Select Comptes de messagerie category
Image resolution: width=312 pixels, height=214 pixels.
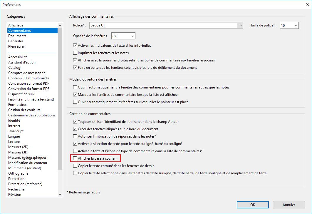(x=32, y=73)
